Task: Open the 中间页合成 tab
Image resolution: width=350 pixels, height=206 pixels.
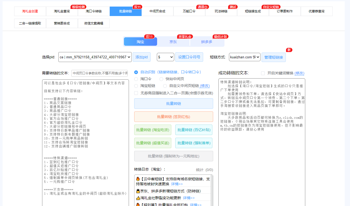Action: coord(157,11)
